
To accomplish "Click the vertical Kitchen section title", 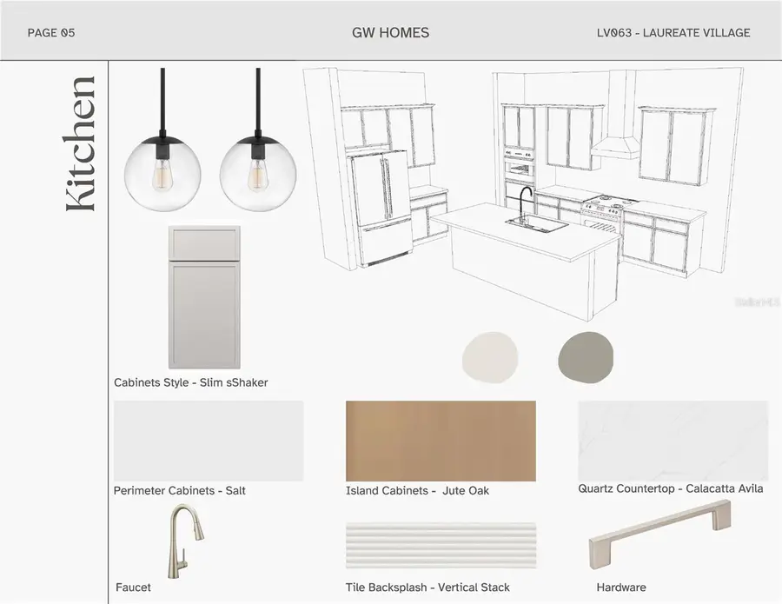I will (x=80, y=143).
